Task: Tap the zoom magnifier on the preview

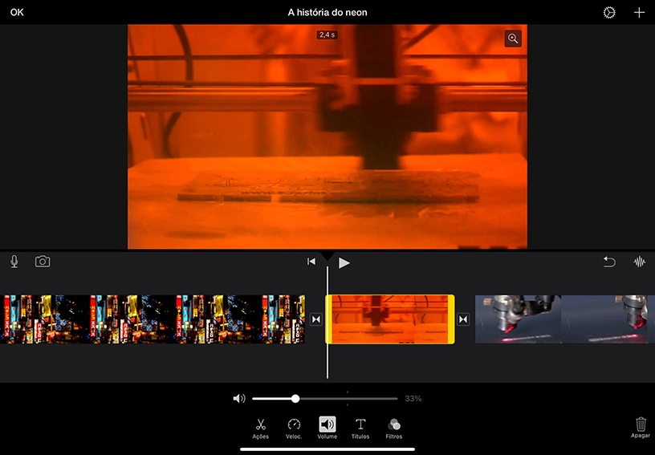Action: coord(513,39)
